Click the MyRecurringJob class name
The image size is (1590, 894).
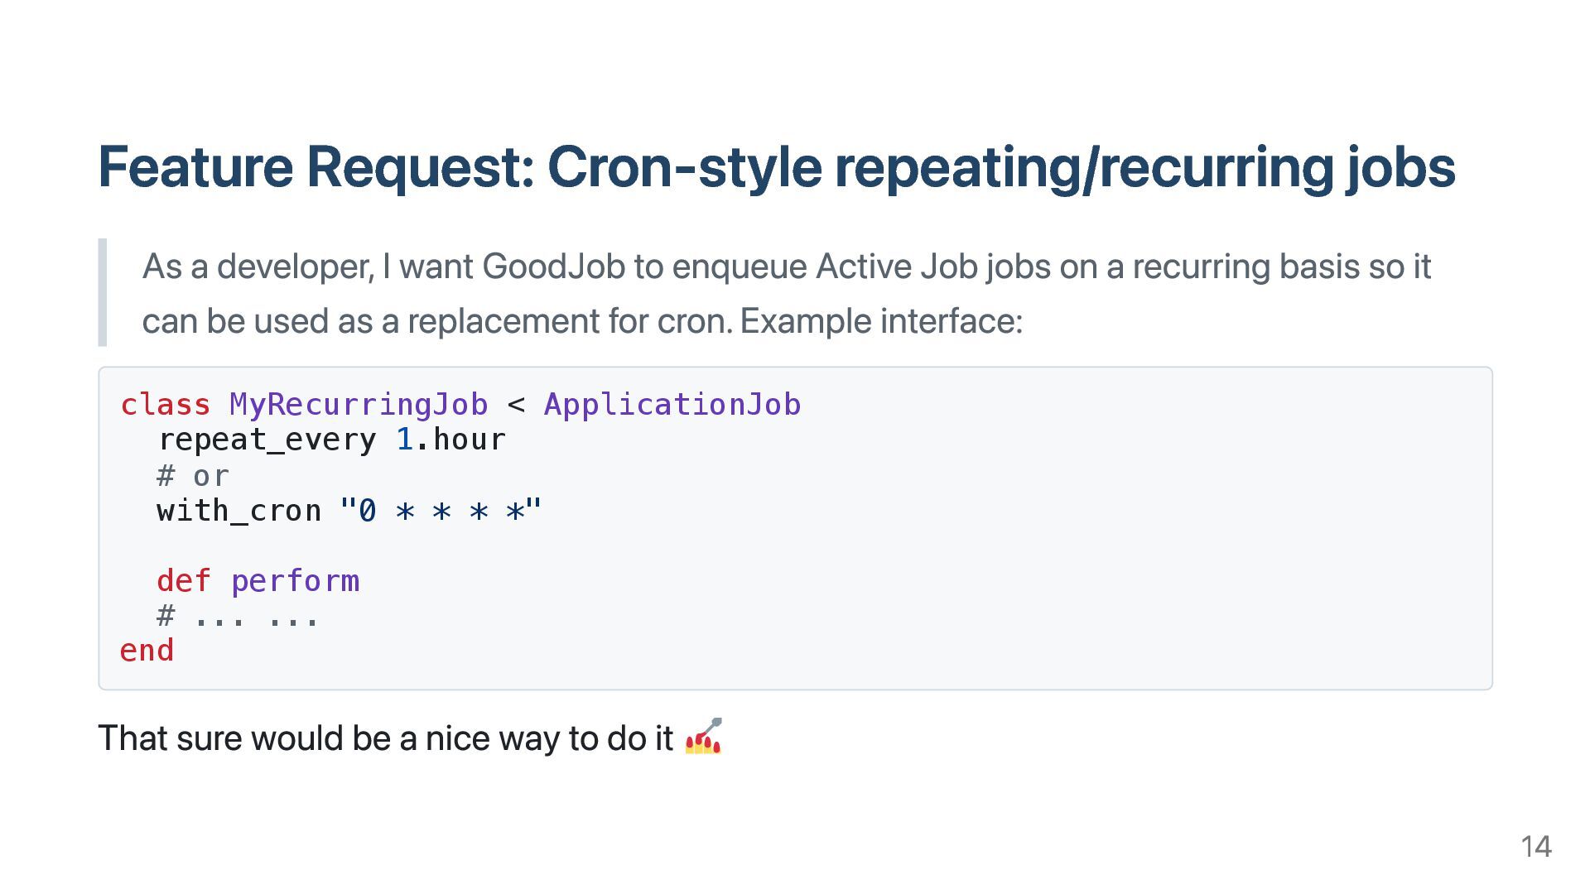(359, 405)
